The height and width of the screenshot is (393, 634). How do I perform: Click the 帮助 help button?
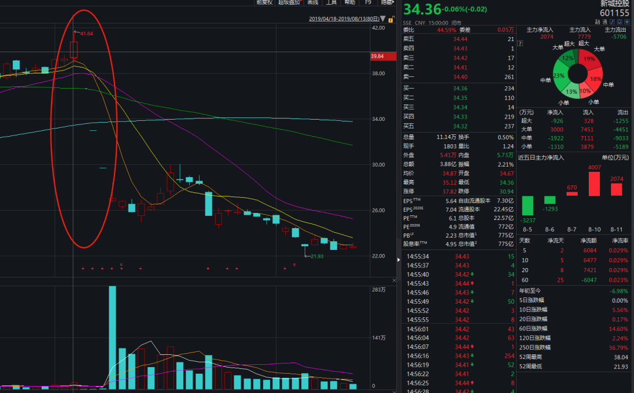(x=350, y=2)
